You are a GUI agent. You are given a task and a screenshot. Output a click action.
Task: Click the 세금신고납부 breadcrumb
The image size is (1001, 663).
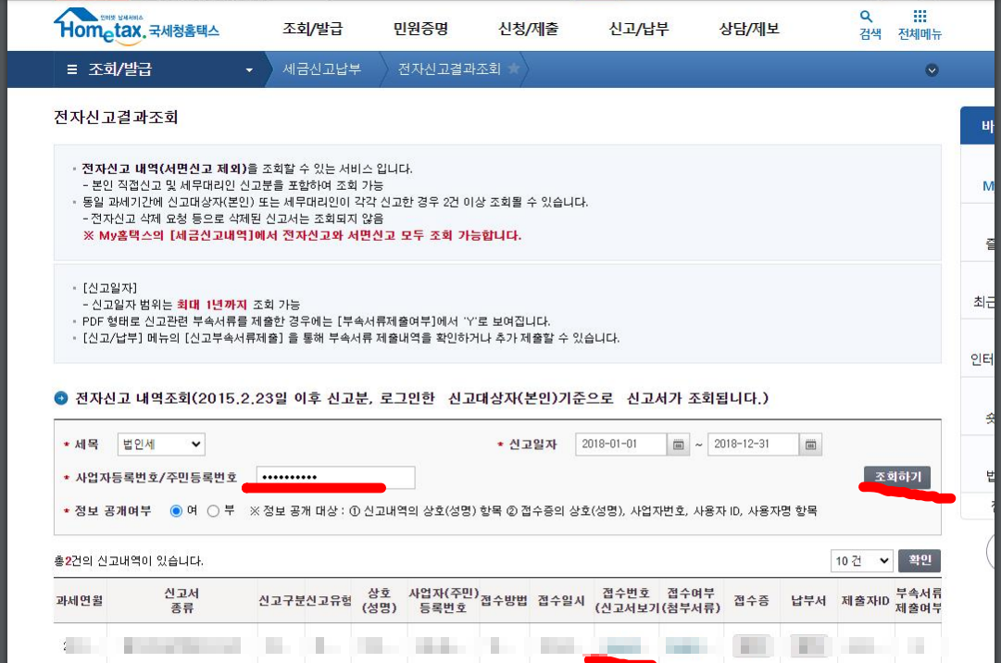pos(321,69)
